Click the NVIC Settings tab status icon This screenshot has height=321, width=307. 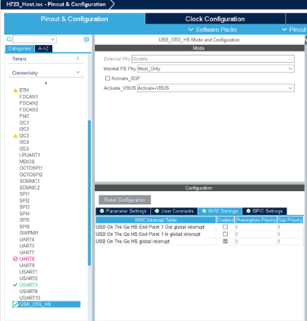pos(204,211)
